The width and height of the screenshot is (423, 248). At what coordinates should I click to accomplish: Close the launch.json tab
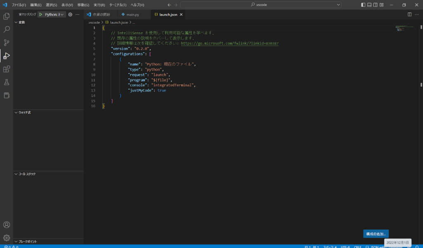[181, 14]
